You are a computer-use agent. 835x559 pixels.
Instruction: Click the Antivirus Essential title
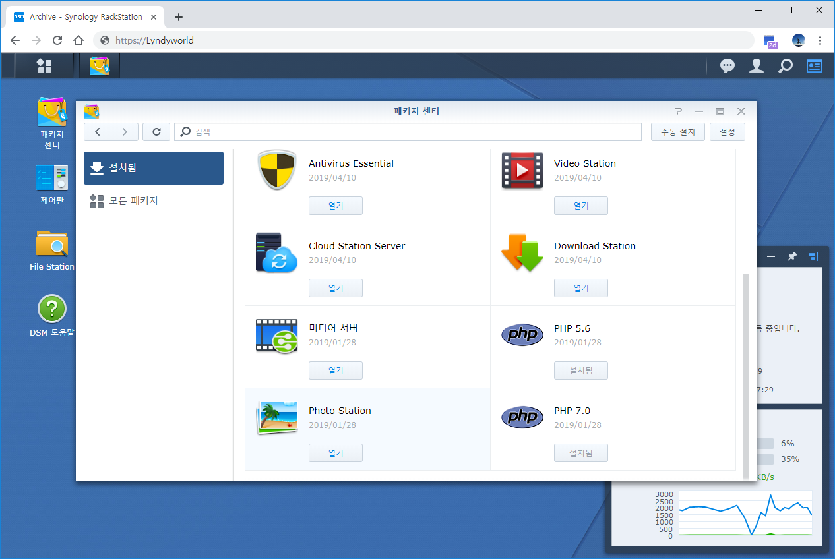point(351,163)
